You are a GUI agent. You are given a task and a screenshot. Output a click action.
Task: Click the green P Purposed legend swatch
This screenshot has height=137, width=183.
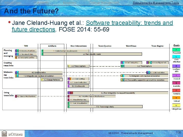click(176, 50)
